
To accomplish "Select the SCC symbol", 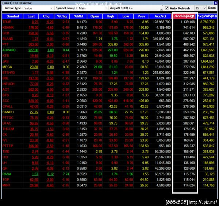I will click(x=6, y=101).
